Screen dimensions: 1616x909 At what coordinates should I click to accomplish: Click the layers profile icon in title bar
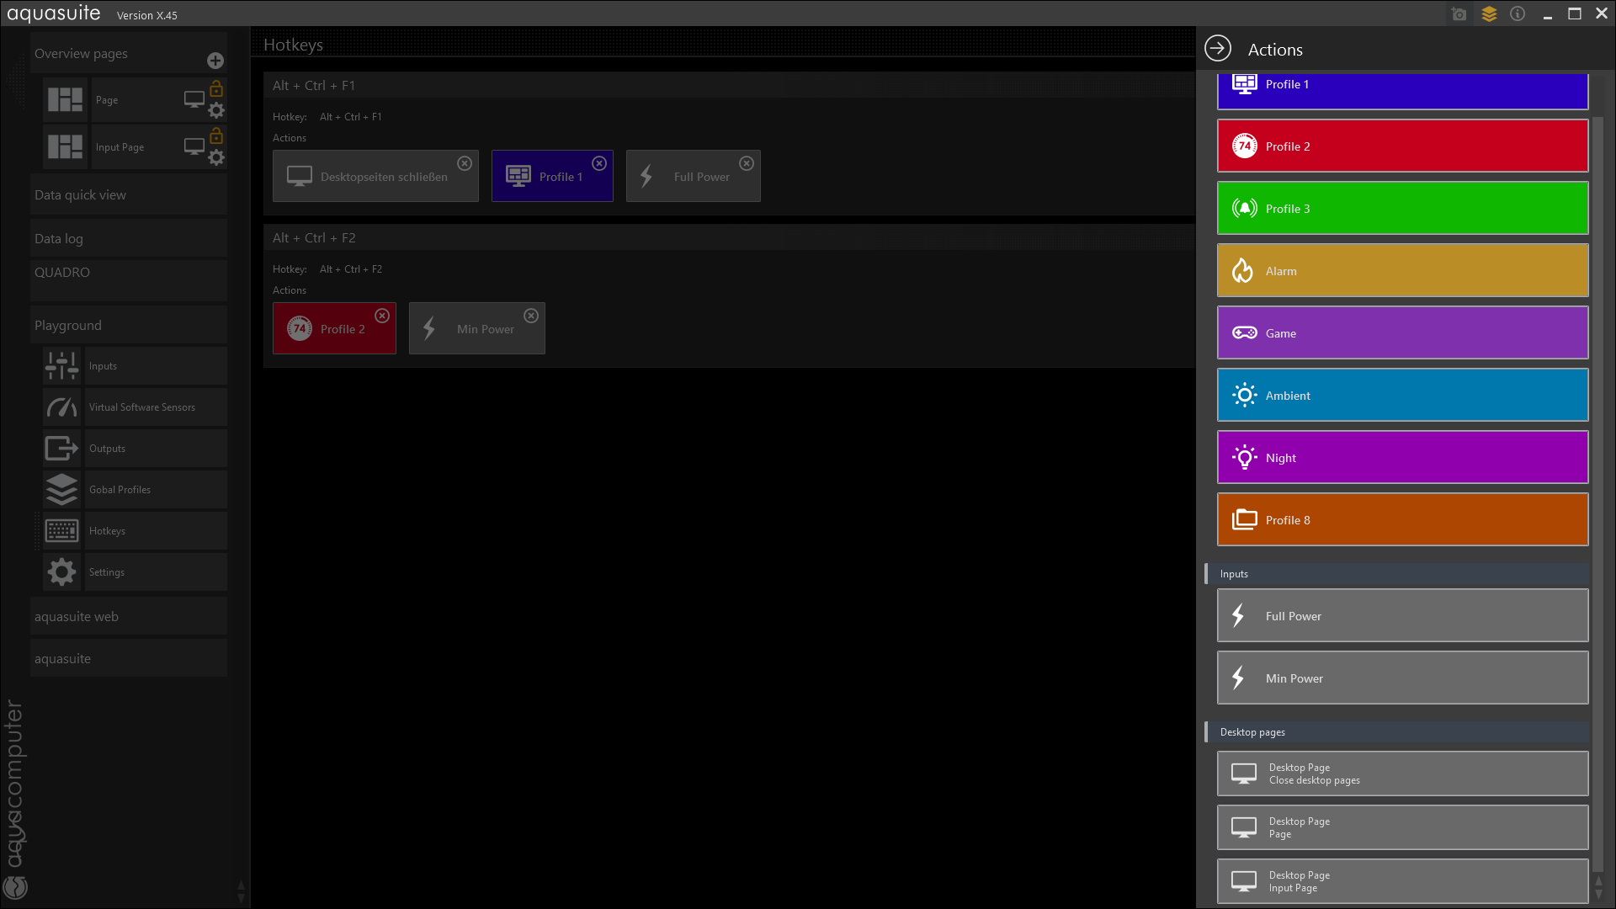point(1489,14)
